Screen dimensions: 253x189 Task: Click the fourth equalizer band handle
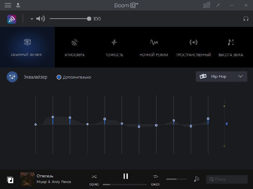click(87, 124)
